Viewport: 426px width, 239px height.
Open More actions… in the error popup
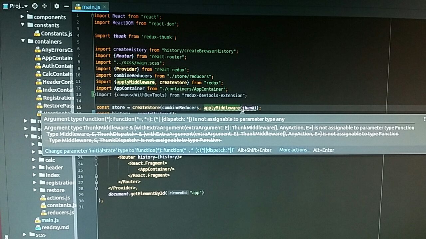[295, 150]
